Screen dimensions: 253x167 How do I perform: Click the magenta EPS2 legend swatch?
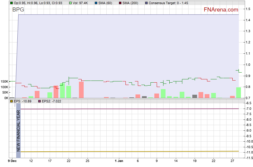point(40,101)
